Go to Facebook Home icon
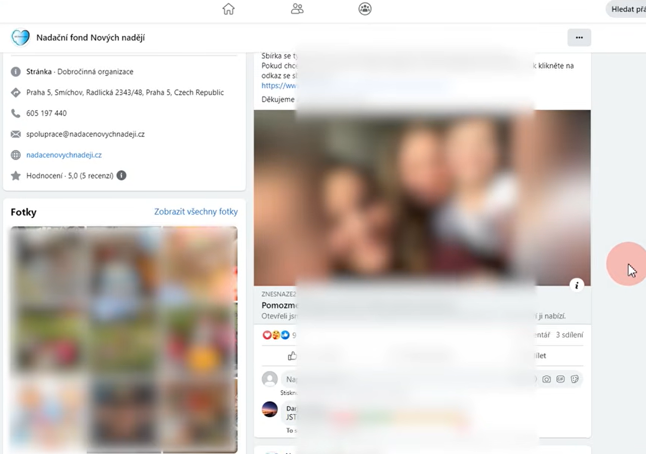Image resolution: width=646 pixels, height=454 pixels. [x=228, y=9]
